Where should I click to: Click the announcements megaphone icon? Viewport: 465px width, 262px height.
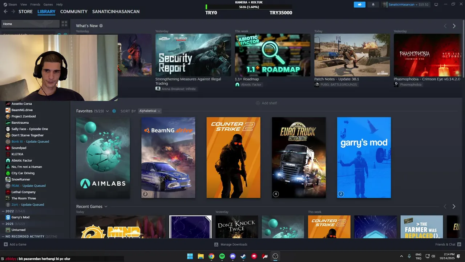tap(360, 5)
